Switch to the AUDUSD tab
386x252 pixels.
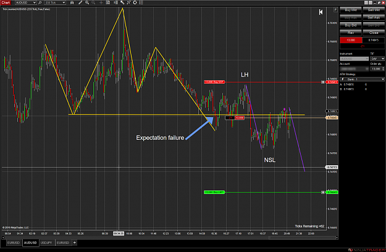click(x=30, y=243)
